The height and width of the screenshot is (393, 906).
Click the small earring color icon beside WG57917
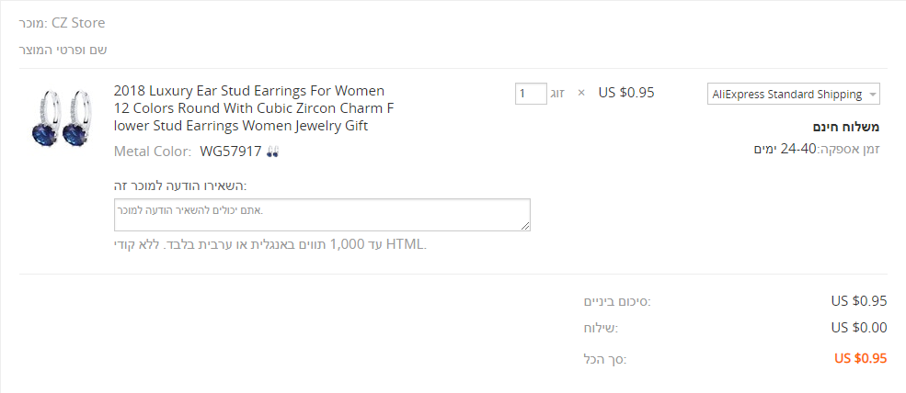click(272, 152)
